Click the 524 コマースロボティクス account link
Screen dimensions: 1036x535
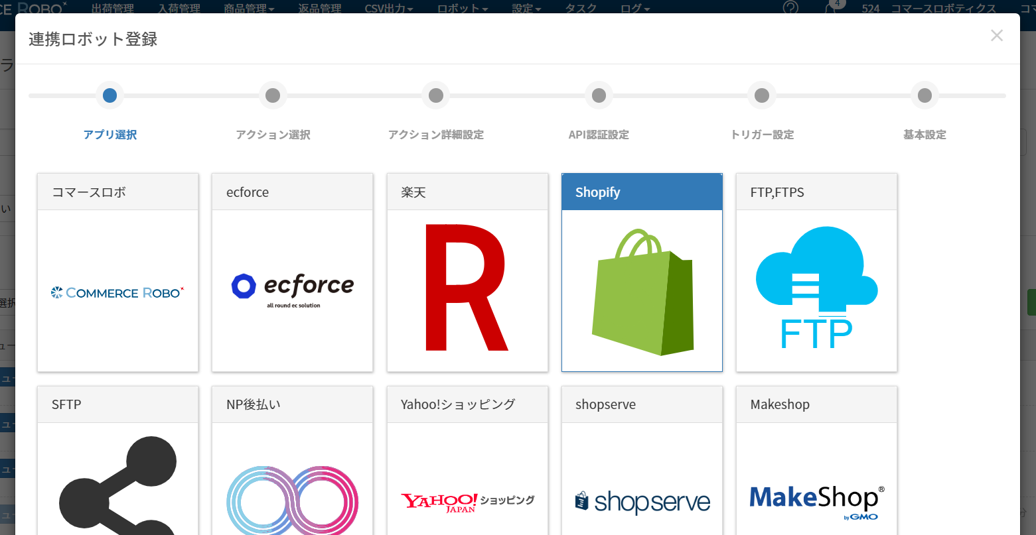point(928,8)
